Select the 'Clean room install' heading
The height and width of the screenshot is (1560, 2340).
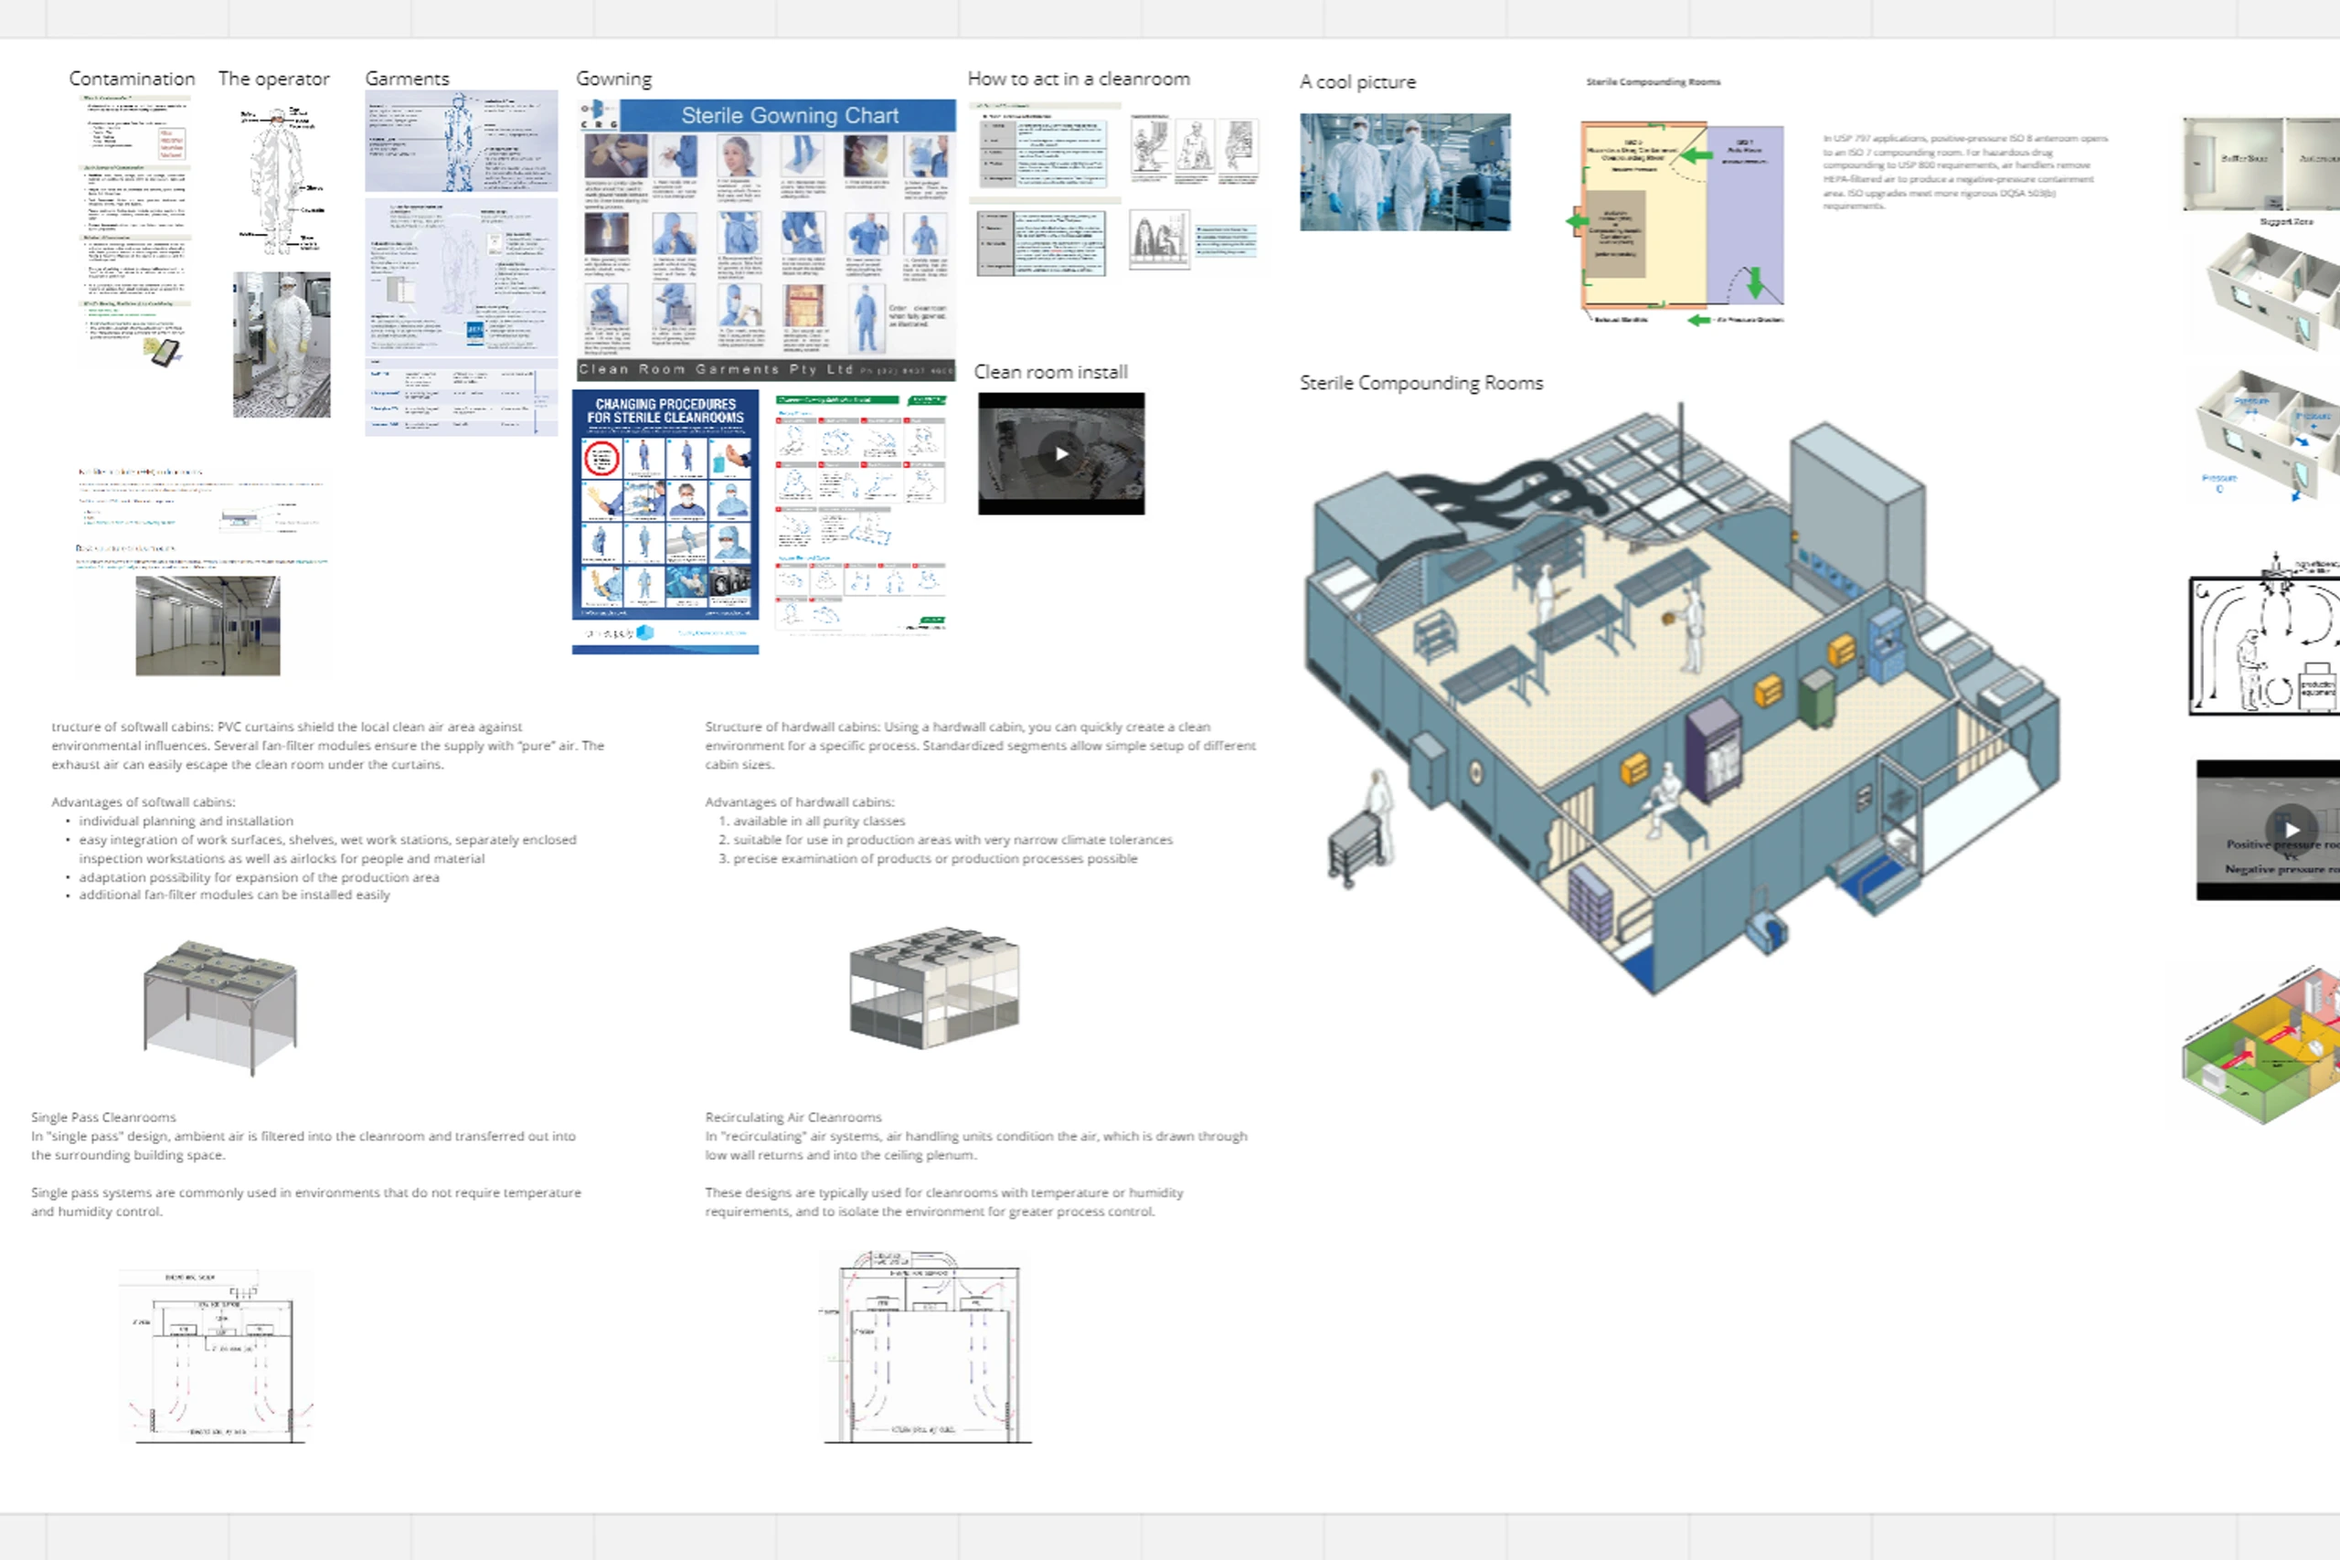click(1050, 372)
